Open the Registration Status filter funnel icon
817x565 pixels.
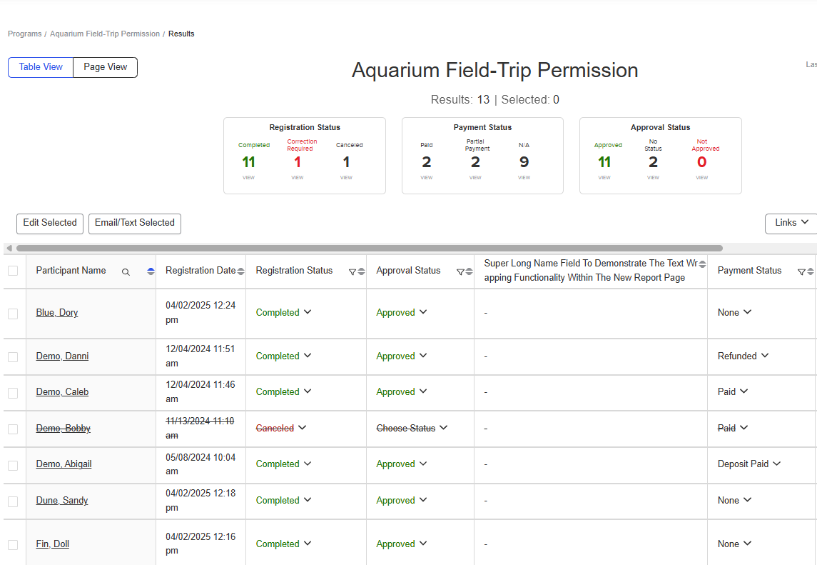coord(352,272)
